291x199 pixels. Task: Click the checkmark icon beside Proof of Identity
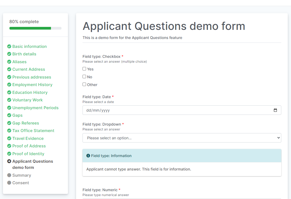tap(9, 154)
